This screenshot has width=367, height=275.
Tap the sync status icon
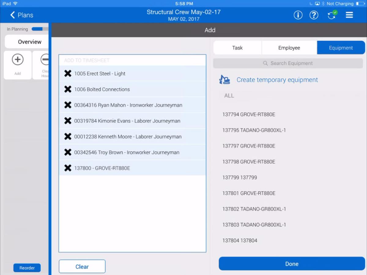pyautogui.click(x=332, y=15)
